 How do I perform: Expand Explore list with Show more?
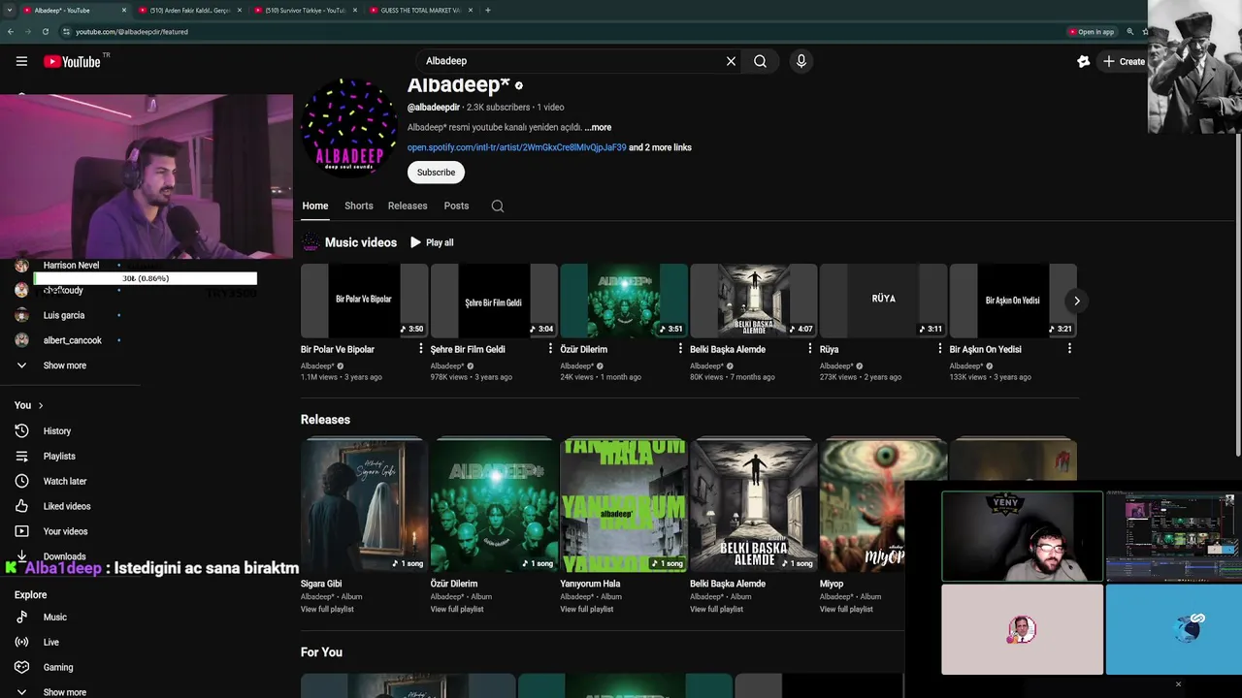[x=64, y=692]
